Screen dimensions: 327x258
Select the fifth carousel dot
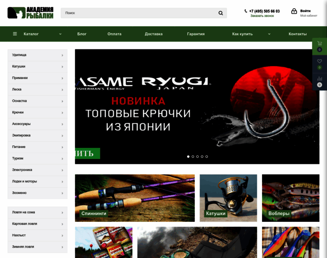pyautogui.click(x=207, y=157)
